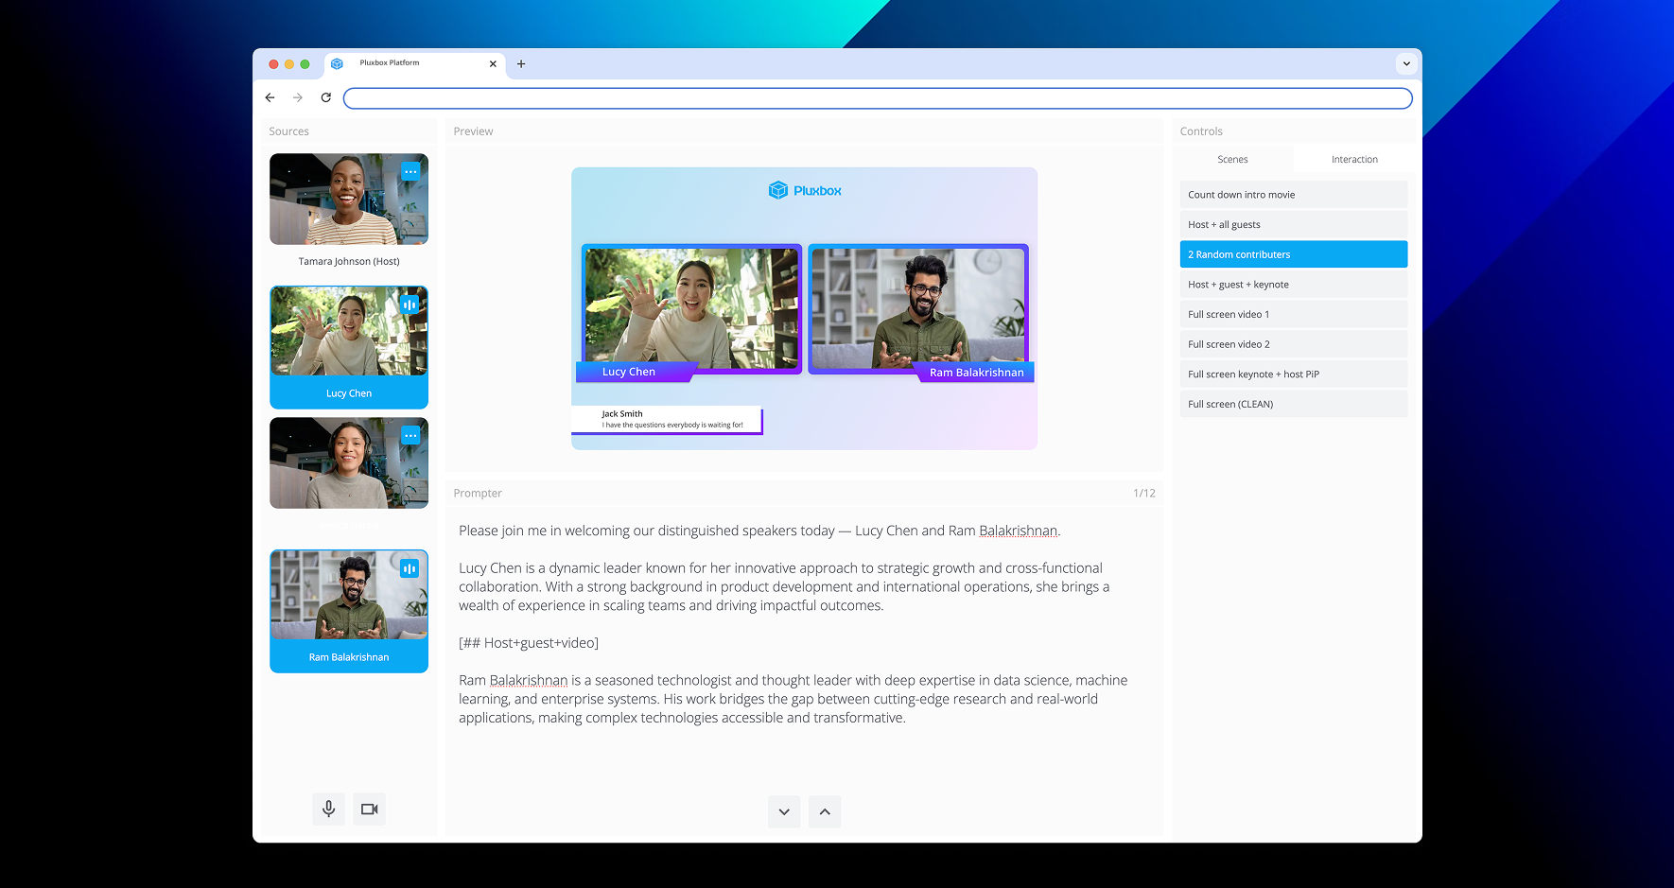Reload the browser page
Screen dimensions: 1674x888
click(326, 98)
